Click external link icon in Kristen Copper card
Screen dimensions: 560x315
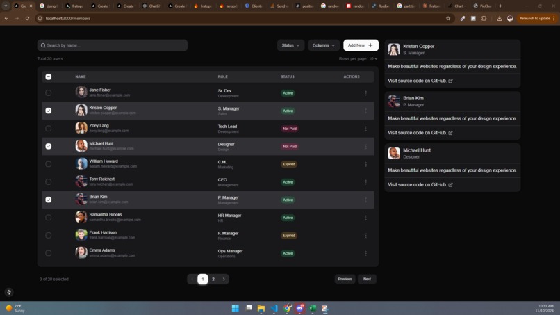point(450,81)
